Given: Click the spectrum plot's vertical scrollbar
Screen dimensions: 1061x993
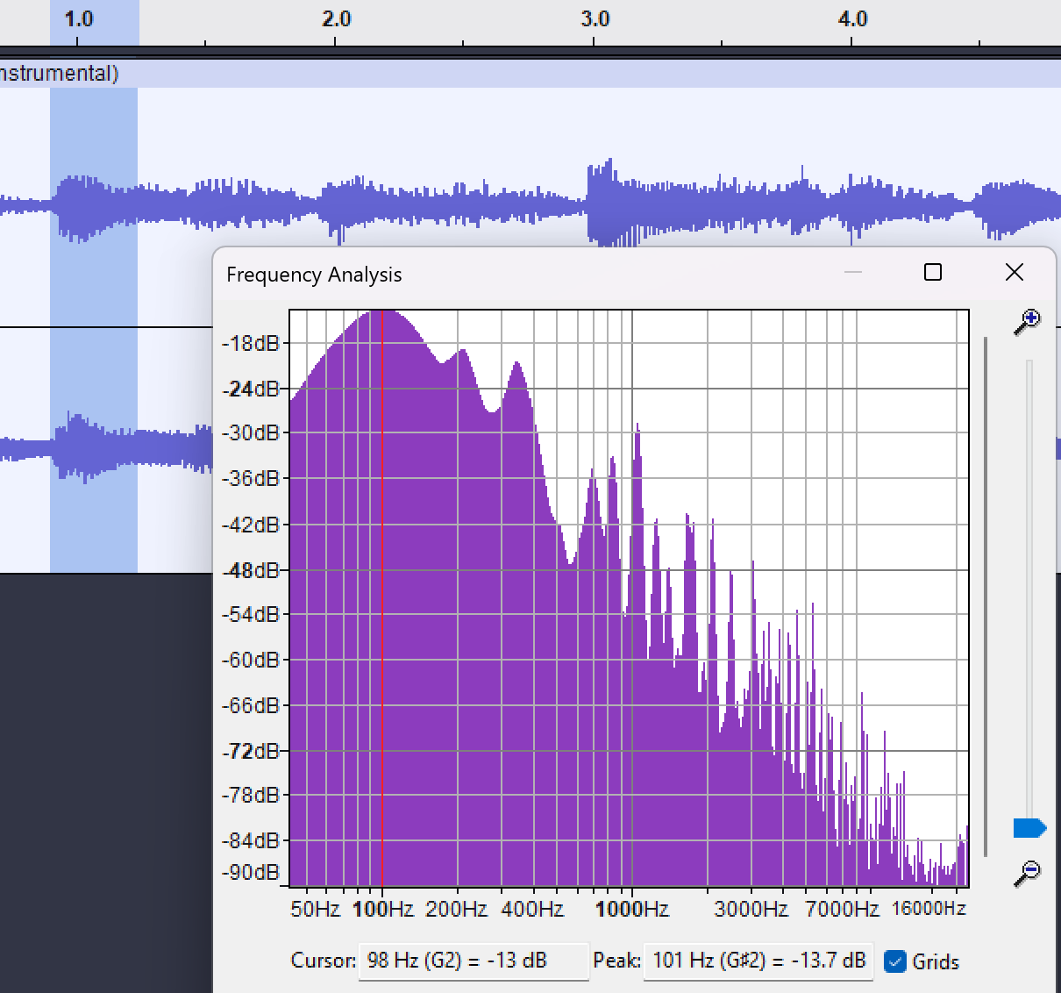Looking at the screenshot, I should click(986, 597).
